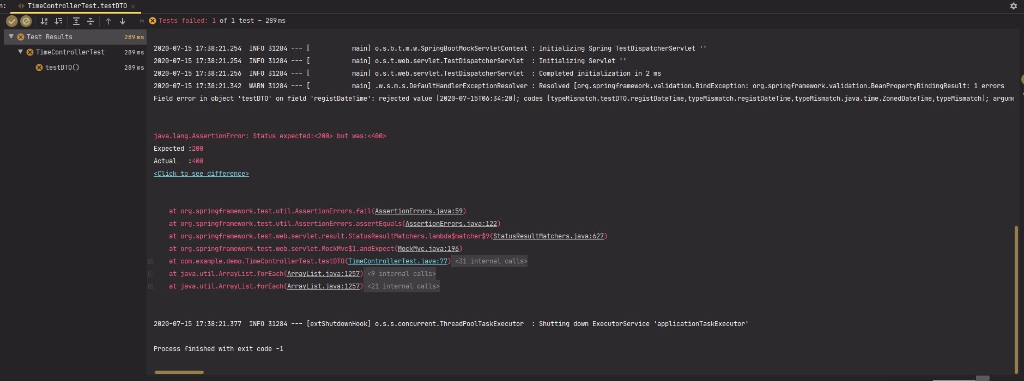The width and height of the screenshot is (1024, 381).
Task: Click the Actual :400 line
Action: (x=178, y=161)
